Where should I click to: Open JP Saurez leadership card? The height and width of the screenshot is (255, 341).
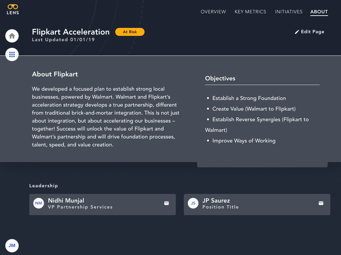coord(257,205)
